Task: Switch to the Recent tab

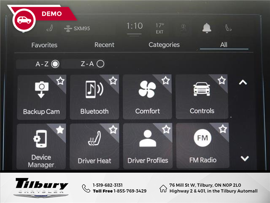Action: pyautogui.click(x=104, y=45)
